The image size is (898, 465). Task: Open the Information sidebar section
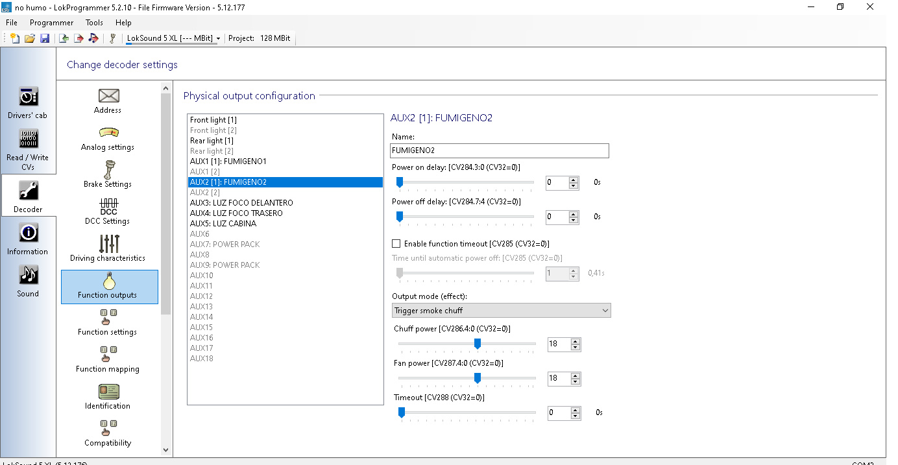[28, 239]
